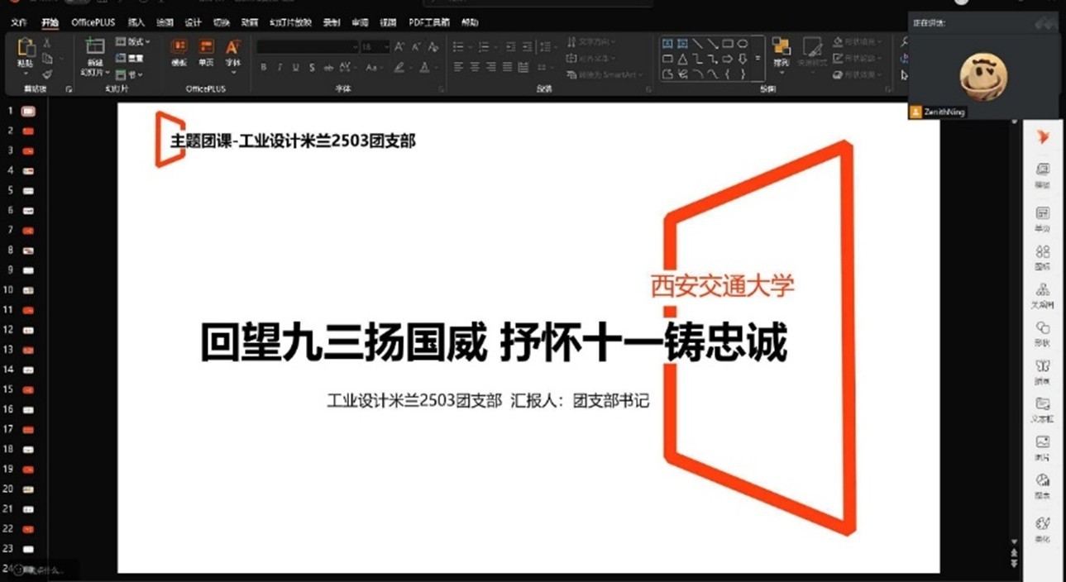Open the 插入 (Insert) ribbon tab
The width and height of the screenshot is (1066, 582).
tap(136, 22)
